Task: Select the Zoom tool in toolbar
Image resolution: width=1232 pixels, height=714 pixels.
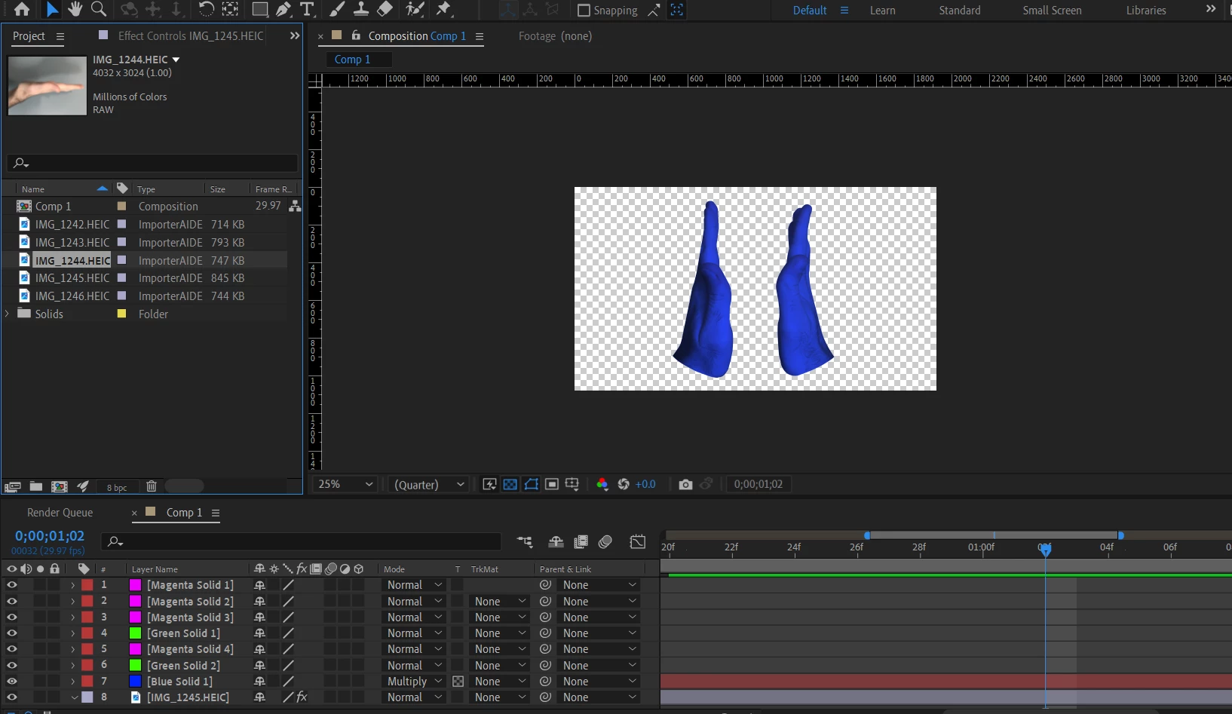Action: click(x=98, y=9)
